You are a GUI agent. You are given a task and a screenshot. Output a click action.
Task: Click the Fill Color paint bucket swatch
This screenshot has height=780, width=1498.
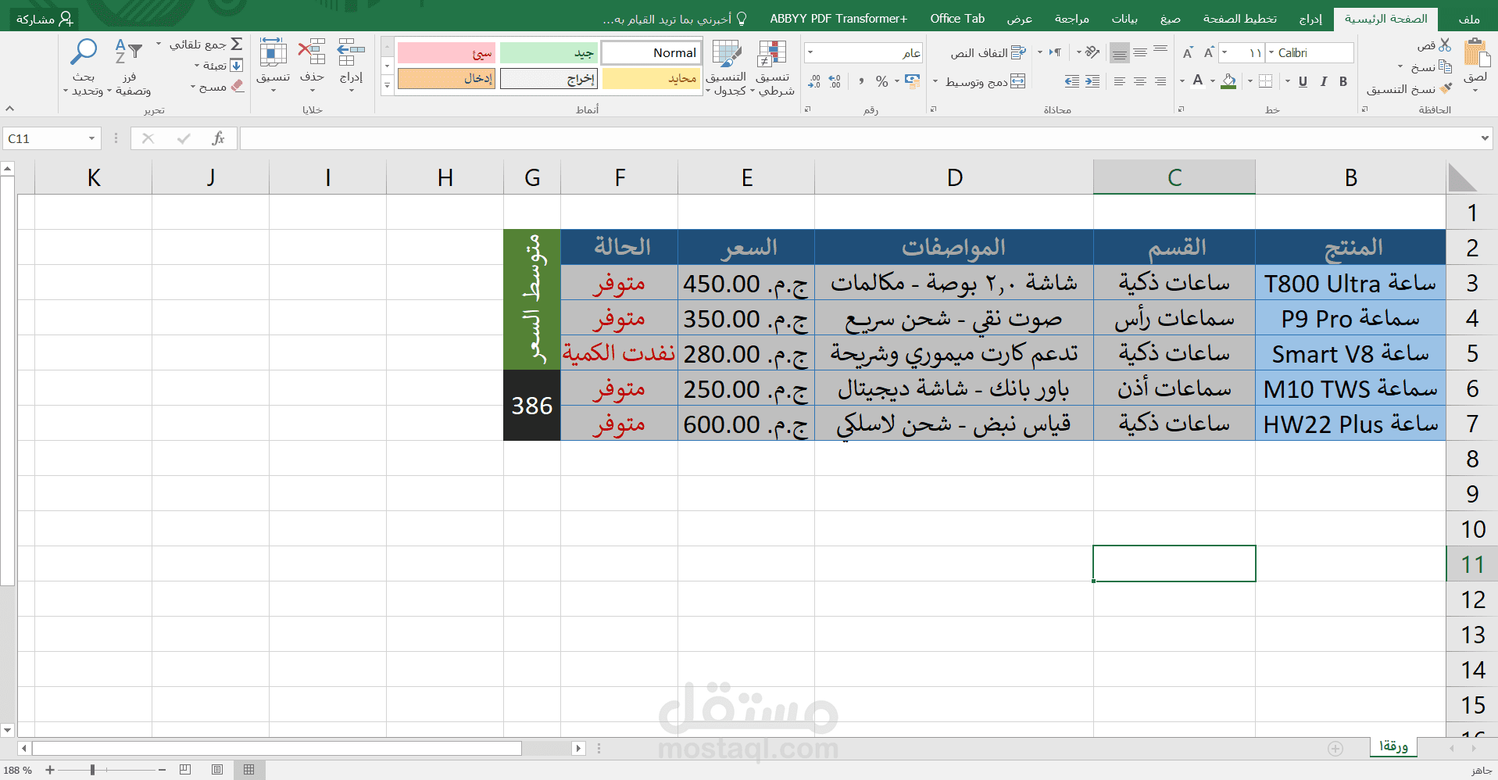(x=1229, y=81)
